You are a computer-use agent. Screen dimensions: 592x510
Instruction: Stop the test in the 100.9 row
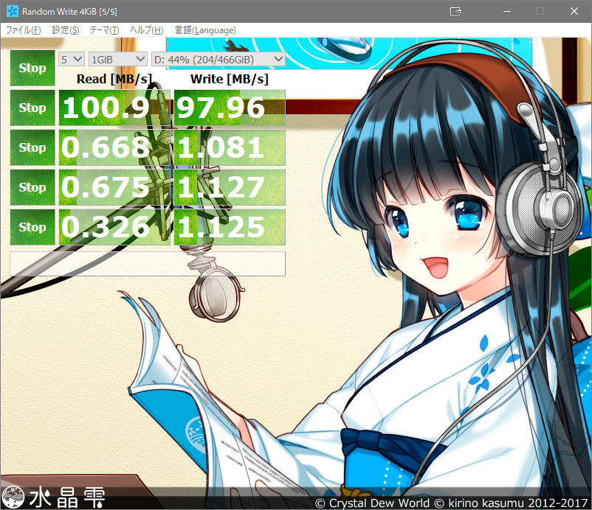[32, 108]
